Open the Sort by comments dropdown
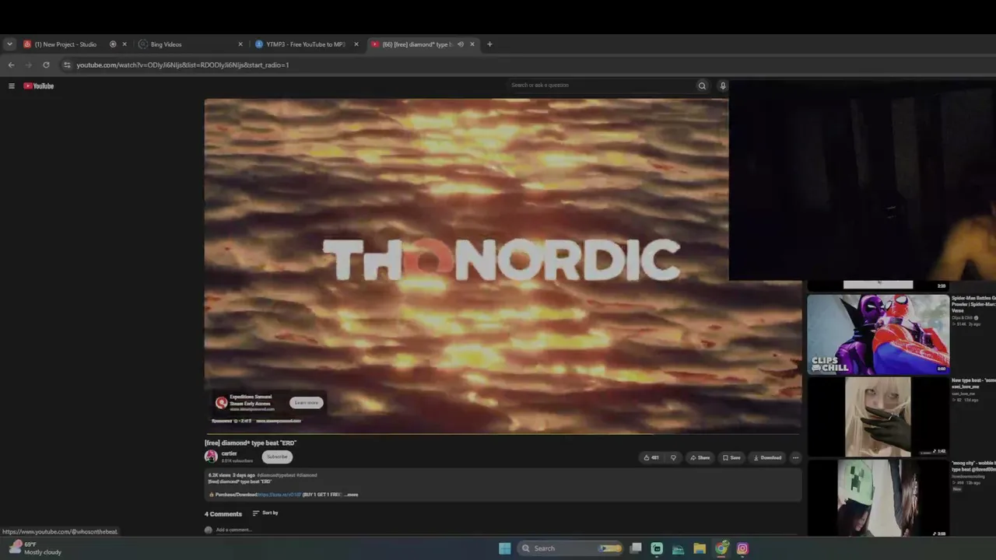The width and height of the screenshot is (996, 560). (x=265, y=513)
